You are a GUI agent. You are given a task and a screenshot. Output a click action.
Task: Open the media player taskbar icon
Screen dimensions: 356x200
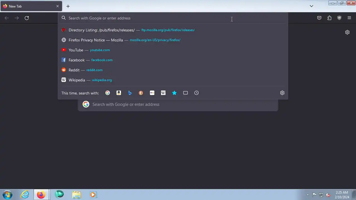point(93,194)
